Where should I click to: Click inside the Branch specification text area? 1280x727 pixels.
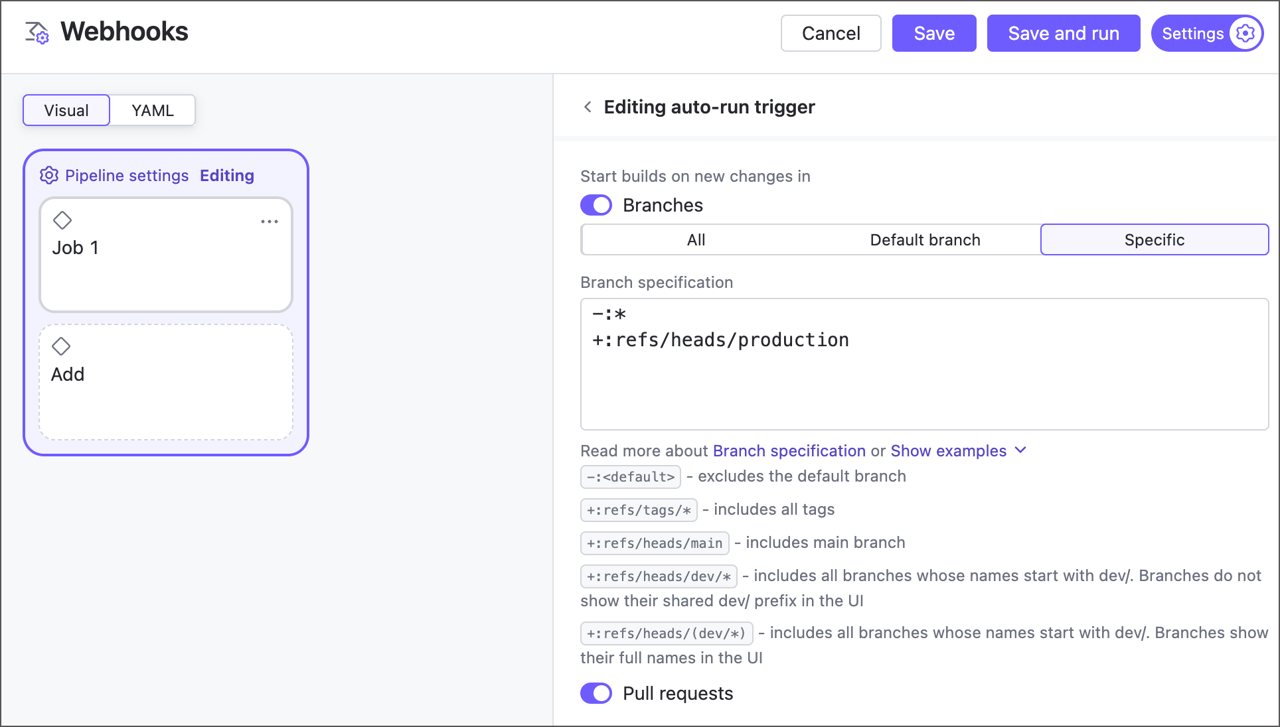[x=923, y=365]
